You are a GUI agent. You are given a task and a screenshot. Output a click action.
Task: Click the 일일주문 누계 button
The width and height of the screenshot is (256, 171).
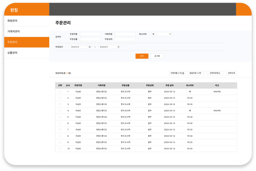click(196, 73)
